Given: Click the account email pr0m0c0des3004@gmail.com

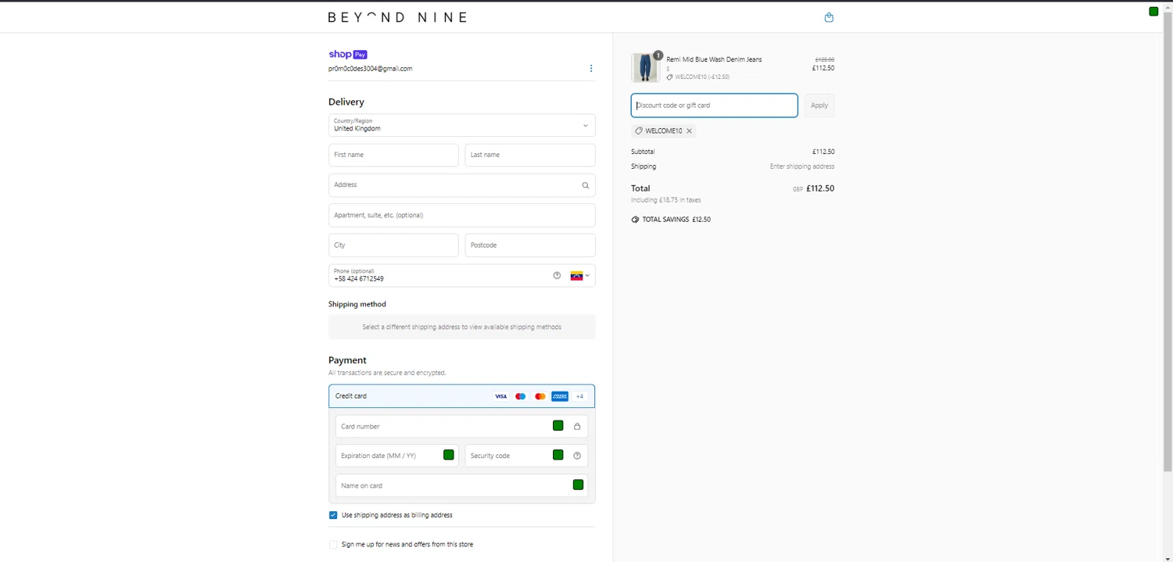Looking at the screenshot, I should pos(370,69).
